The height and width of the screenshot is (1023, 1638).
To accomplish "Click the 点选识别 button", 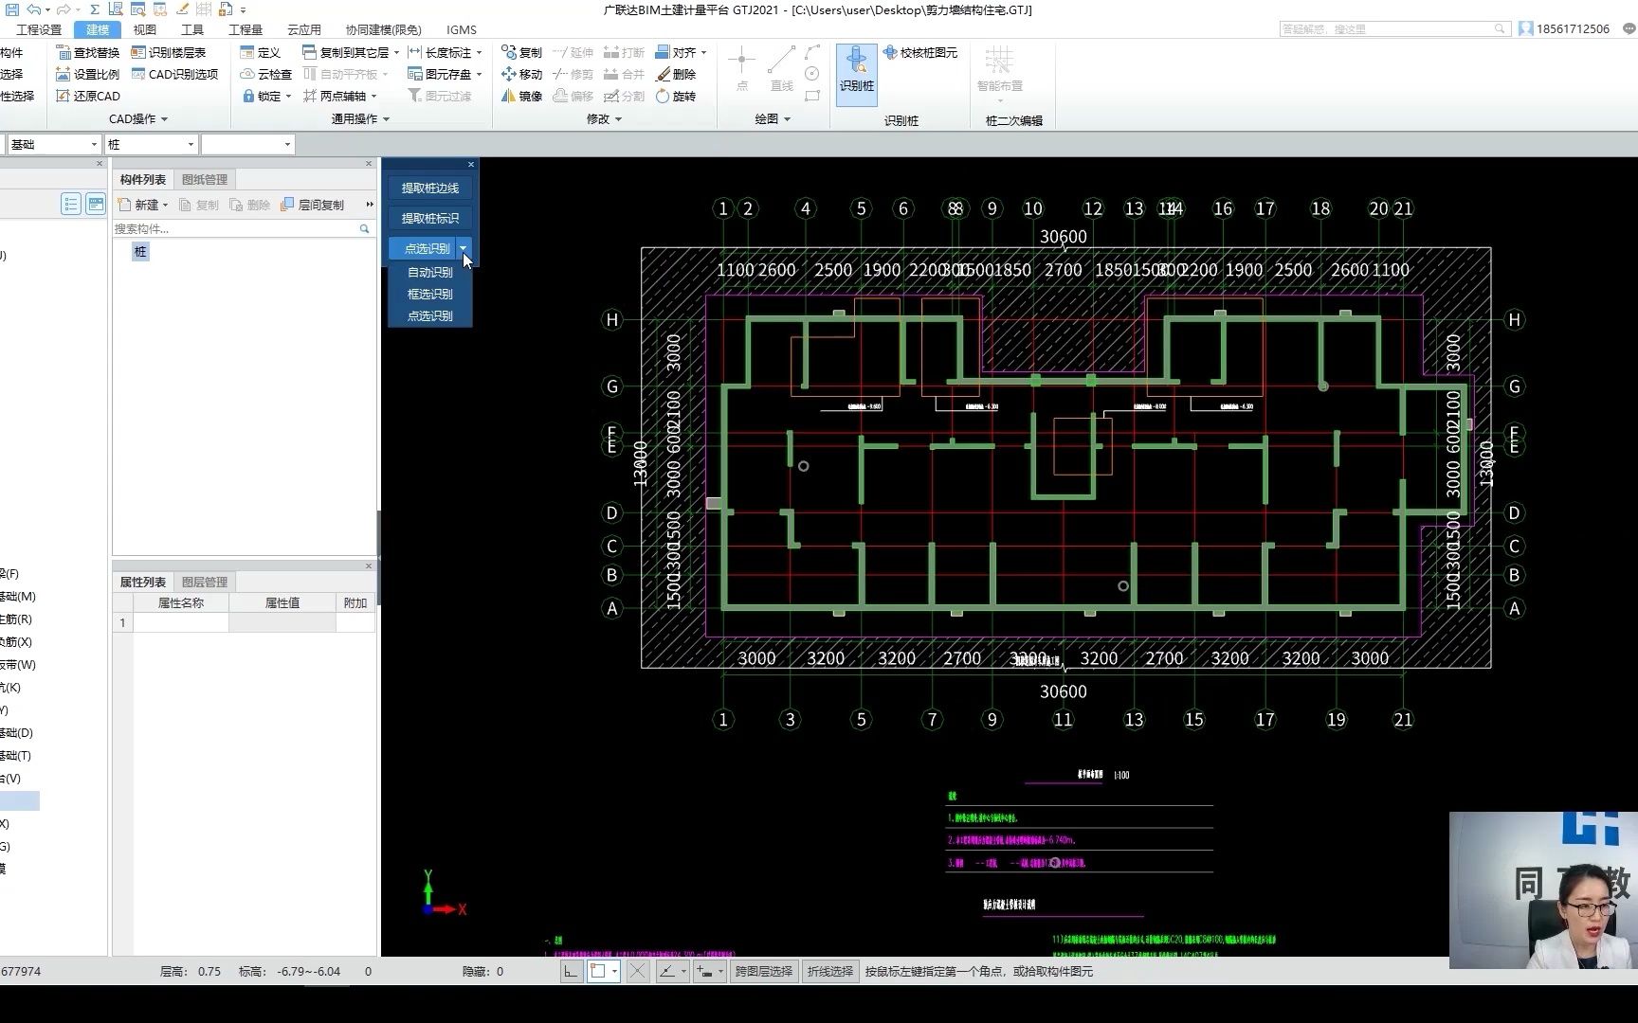I will click(423, 248).
